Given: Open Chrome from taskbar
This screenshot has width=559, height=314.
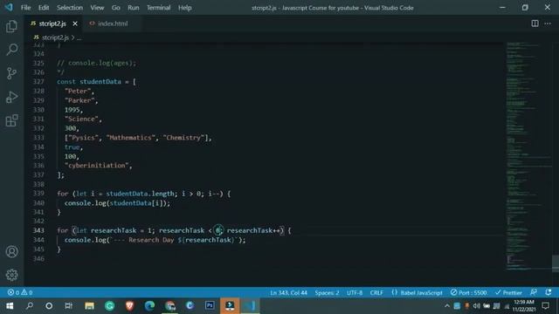Looking at the screenshot, I should click(x=170, y=306).
